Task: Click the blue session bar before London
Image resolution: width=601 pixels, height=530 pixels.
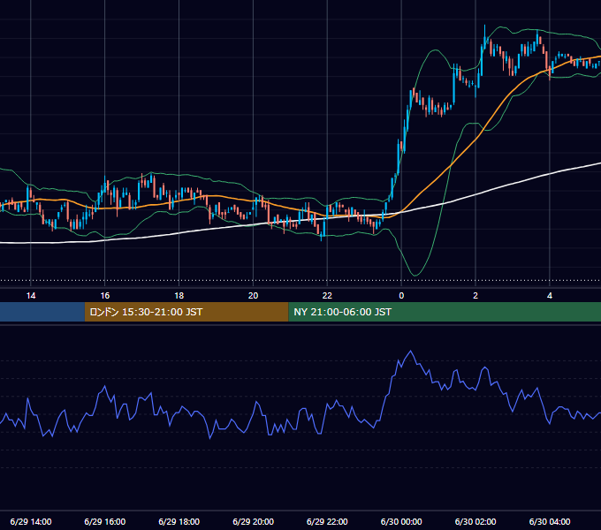Action: click(42, 312)
